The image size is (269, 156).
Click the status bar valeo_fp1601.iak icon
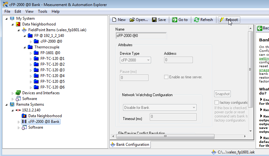[x=214, y=152]
